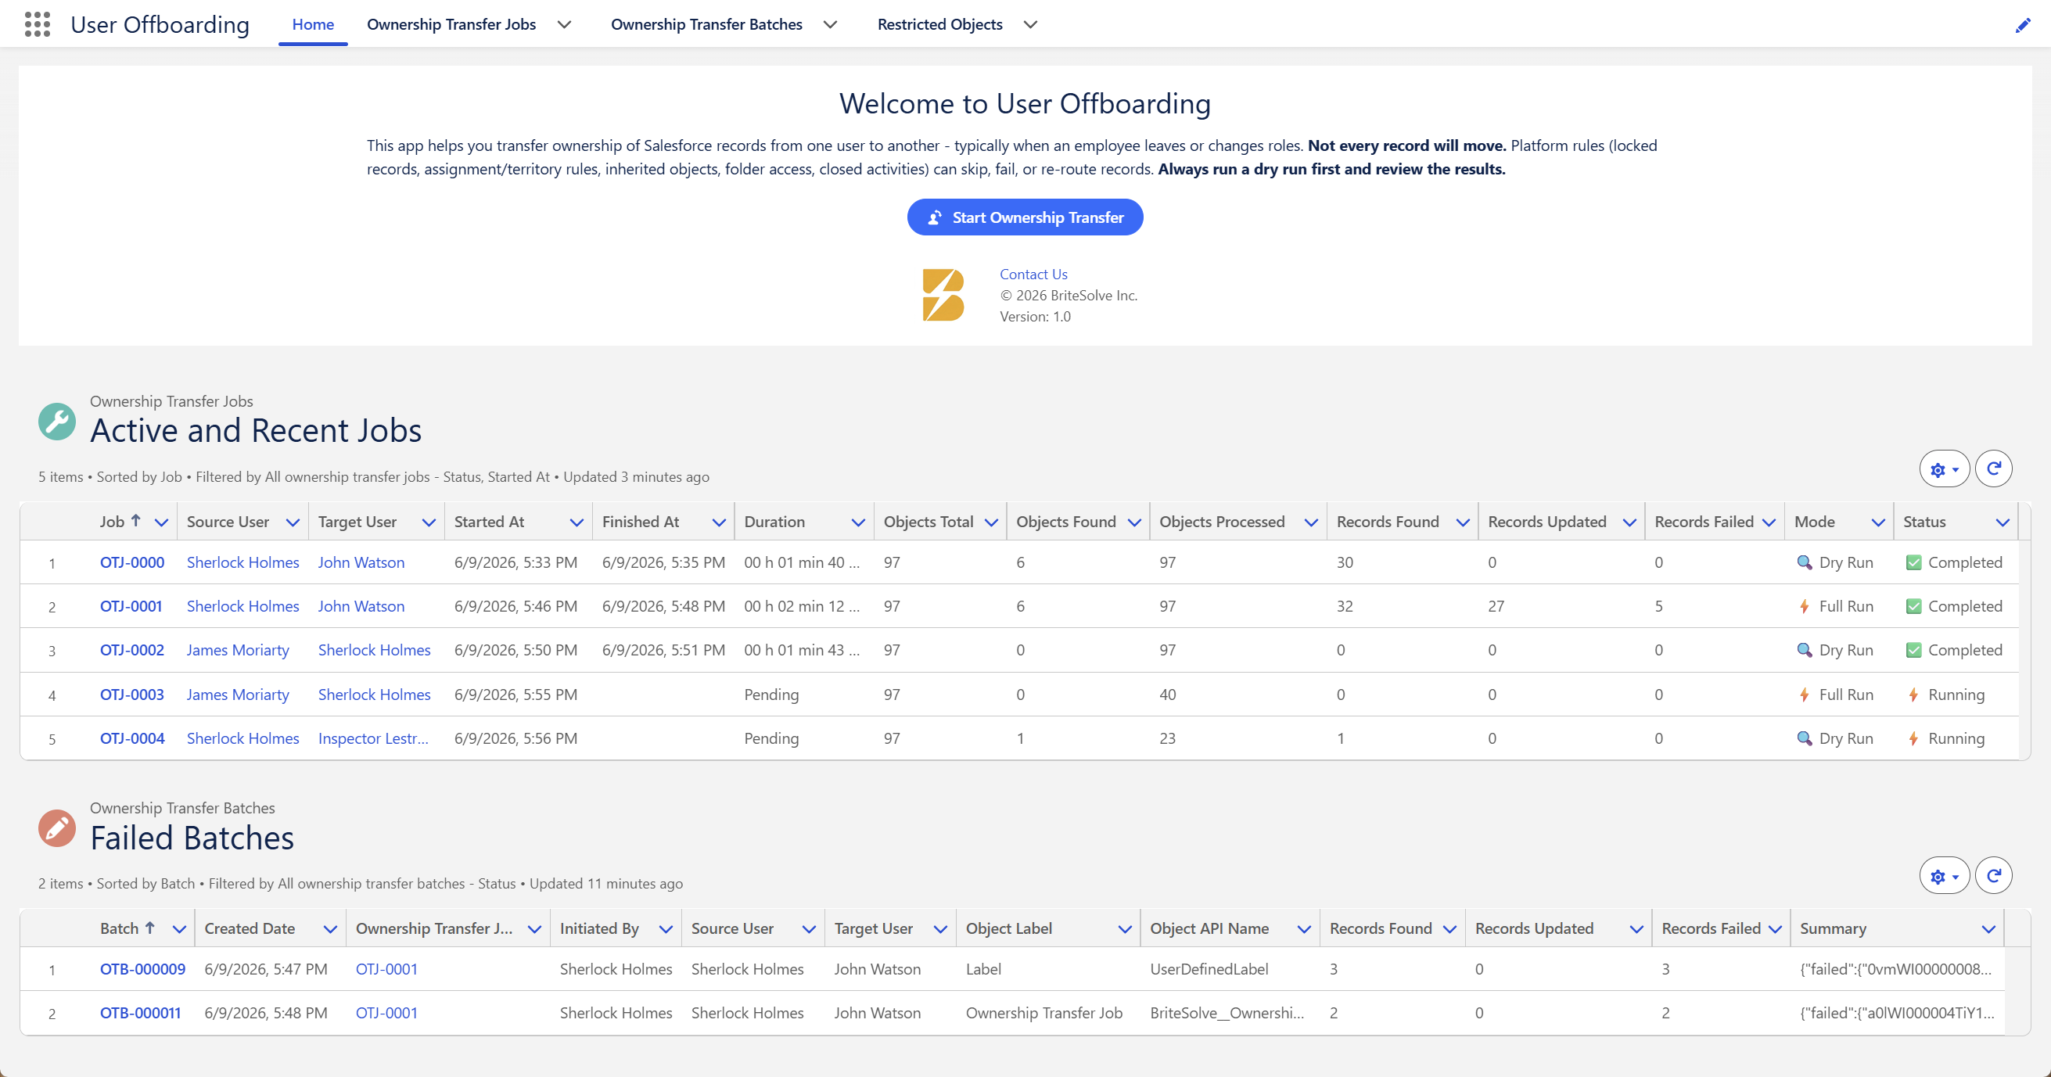Viewport: 2051px width, 1077px height.
Task: Open the Ownership Transfer Jobs tab
Action: pyautogui.click(x=451, y=25)
